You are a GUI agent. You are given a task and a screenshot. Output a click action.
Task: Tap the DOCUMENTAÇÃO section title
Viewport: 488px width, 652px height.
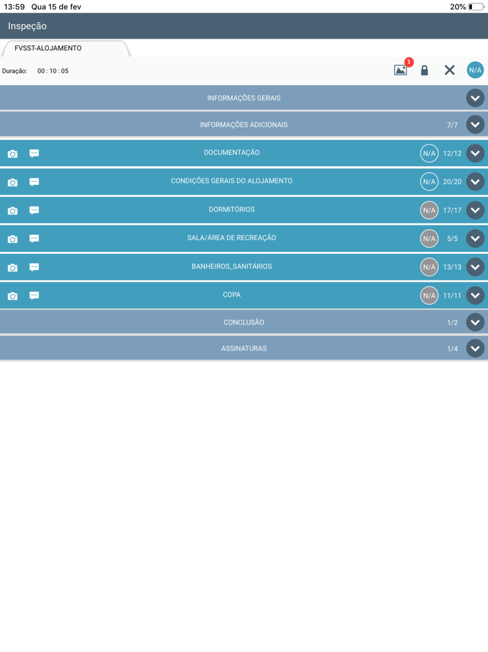231,153
